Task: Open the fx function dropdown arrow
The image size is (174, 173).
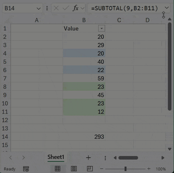Action: tap(82, 8)
